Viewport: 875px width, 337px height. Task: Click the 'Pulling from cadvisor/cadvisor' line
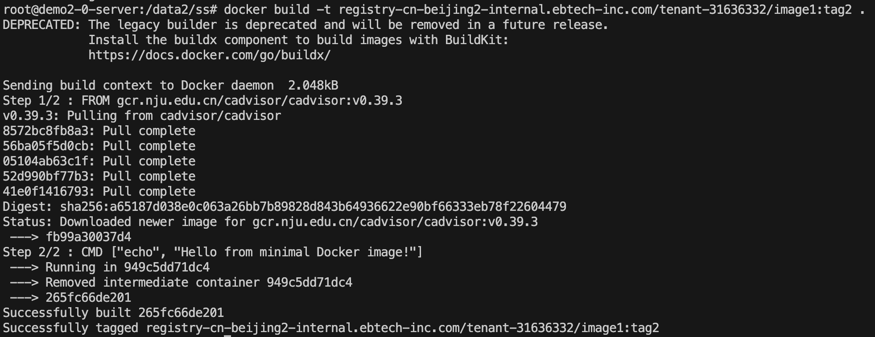coord(142,116)
